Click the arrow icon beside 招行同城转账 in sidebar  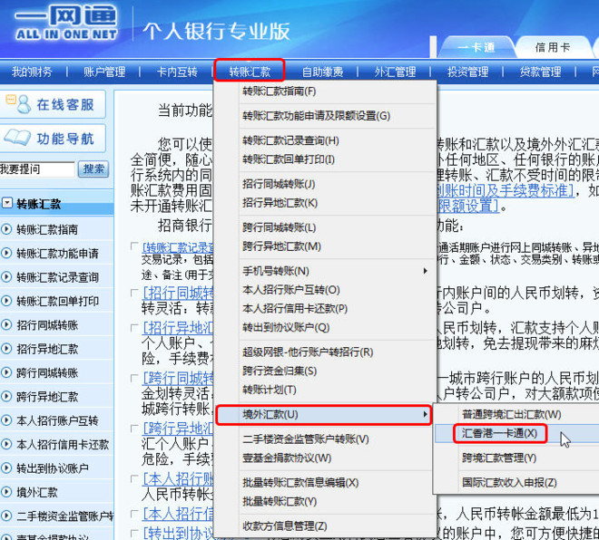tap(6, 325)
